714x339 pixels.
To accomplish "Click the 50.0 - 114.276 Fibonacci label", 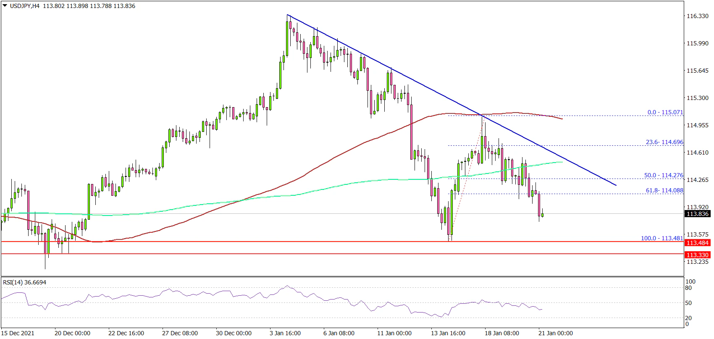I will 664,175.
